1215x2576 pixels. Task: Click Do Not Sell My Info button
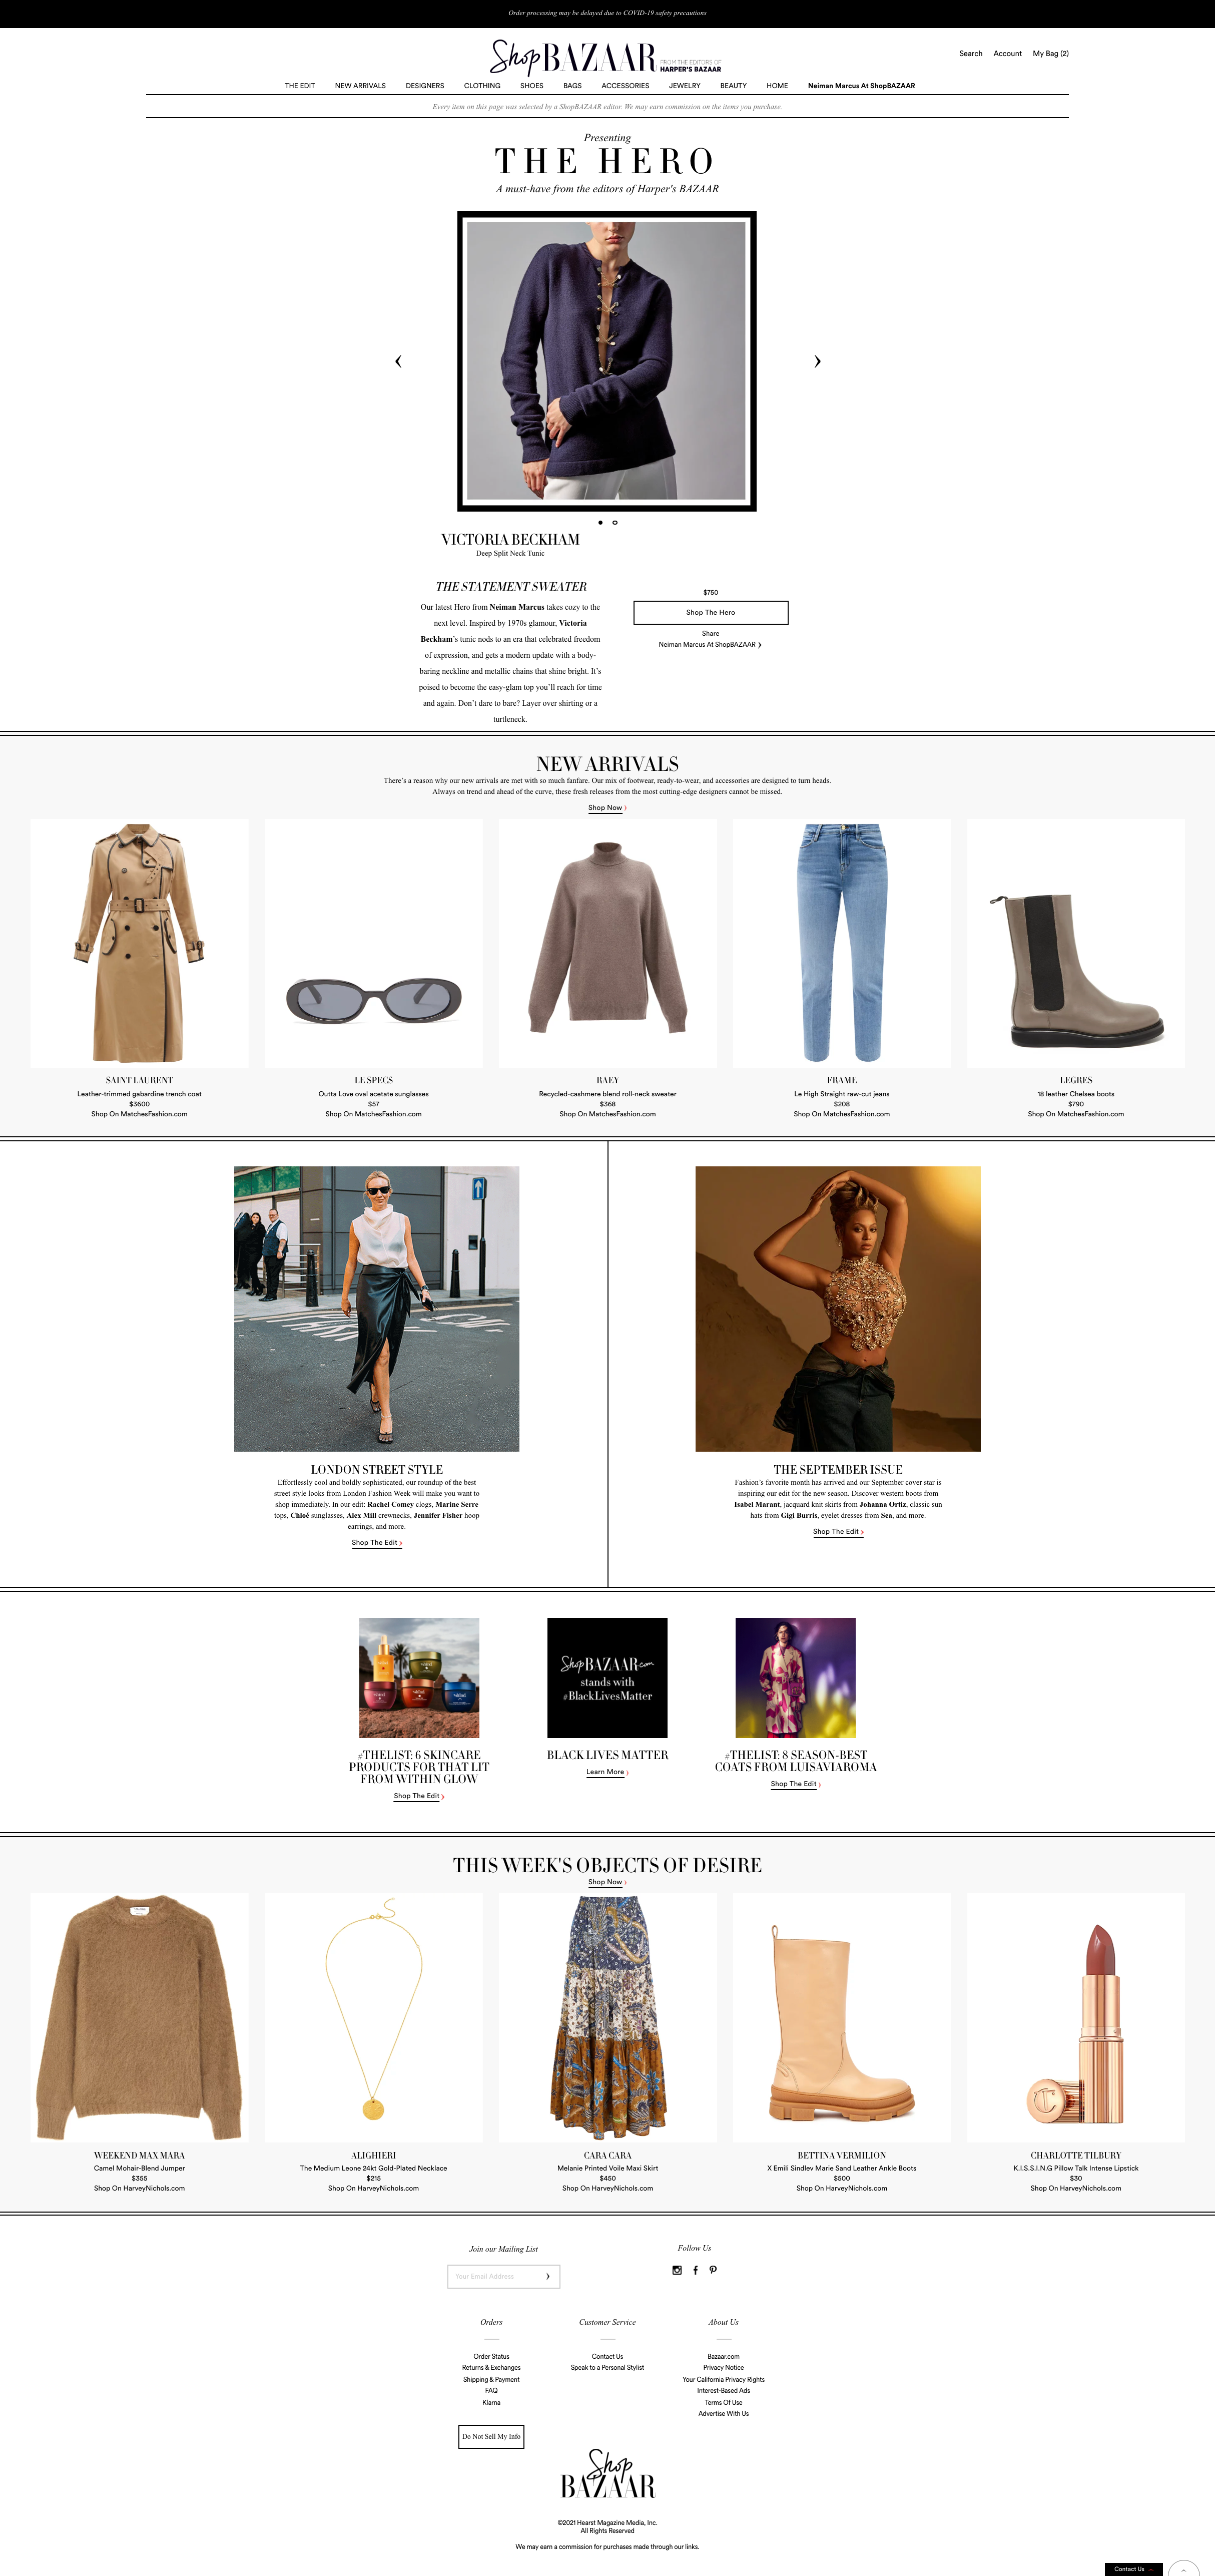[491, 2436]
